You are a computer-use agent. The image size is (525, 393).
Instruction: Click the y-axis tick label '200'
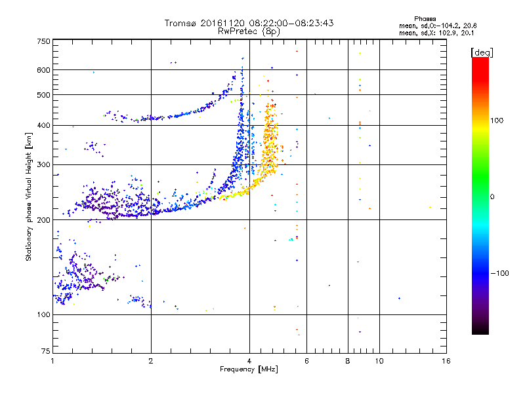[x=43, y=220]
